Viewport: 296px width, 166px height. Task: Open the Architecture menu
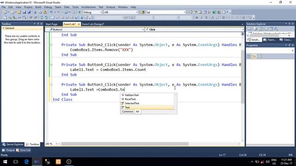point(88,7)
